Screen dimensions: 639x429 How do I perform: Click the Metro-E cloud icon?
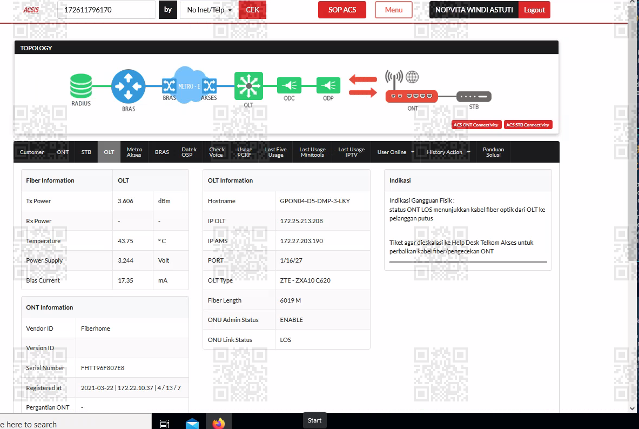click(x=188, y=84)
